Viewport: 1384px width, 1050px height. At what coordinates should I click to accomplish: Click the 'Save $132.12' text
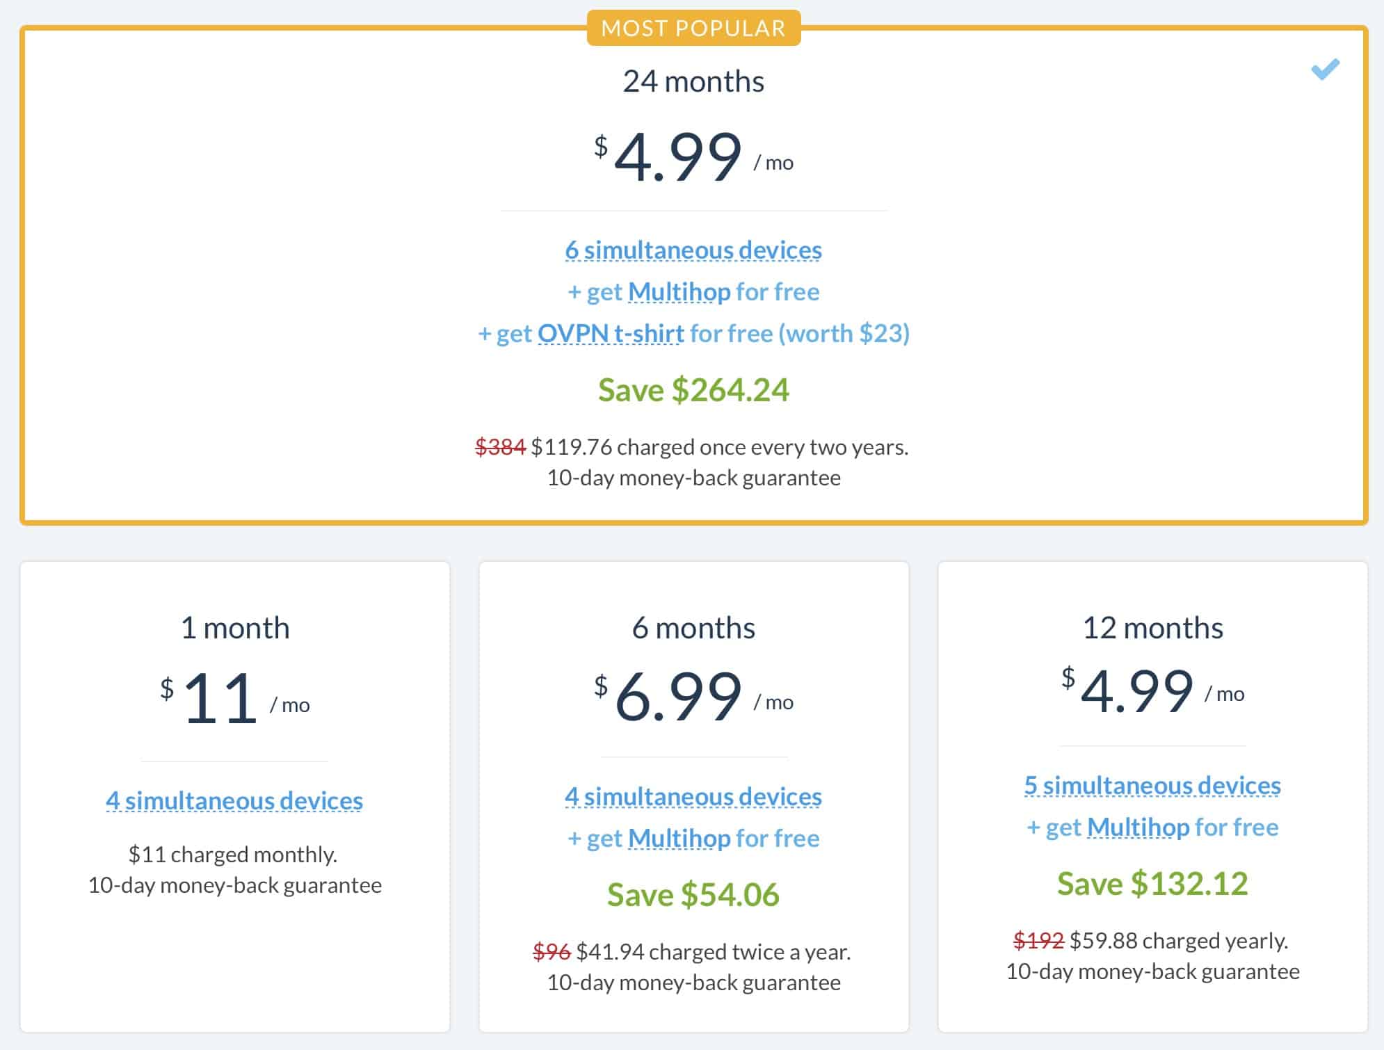(x=1152, y=884)
